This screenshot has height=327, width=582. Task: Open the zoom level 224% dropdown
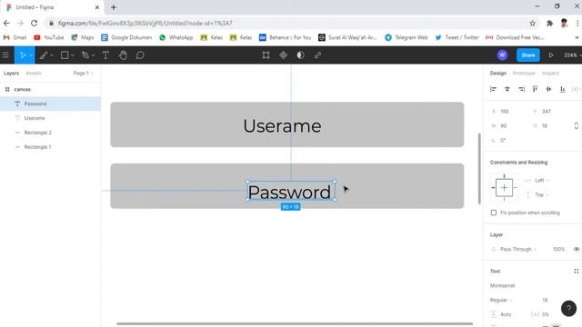click(572, 55)
